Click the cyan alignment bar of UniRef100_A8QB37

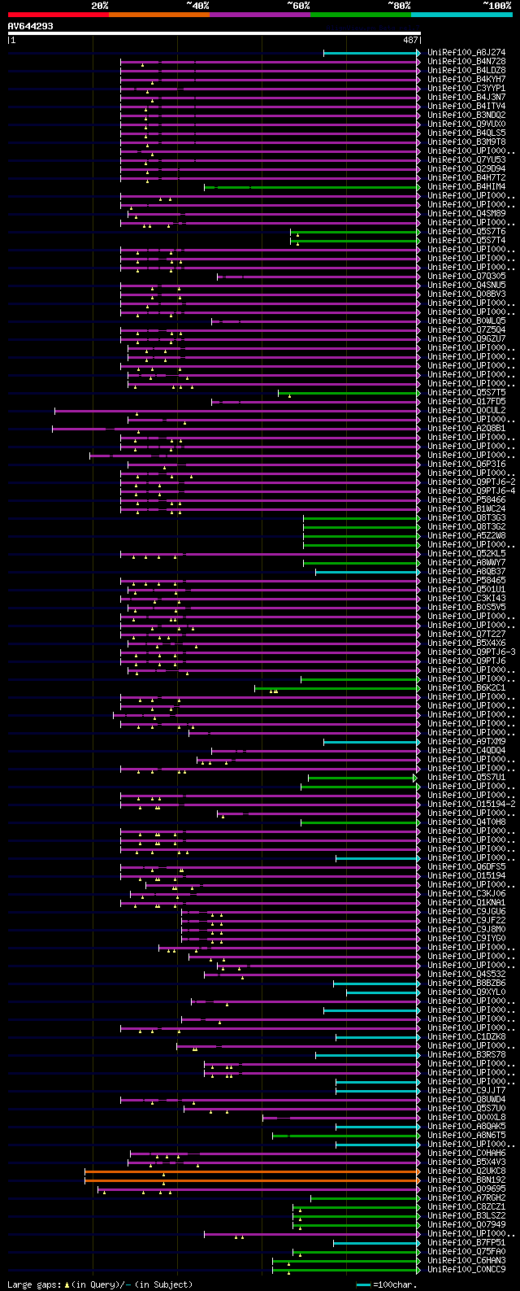(367, 572)
